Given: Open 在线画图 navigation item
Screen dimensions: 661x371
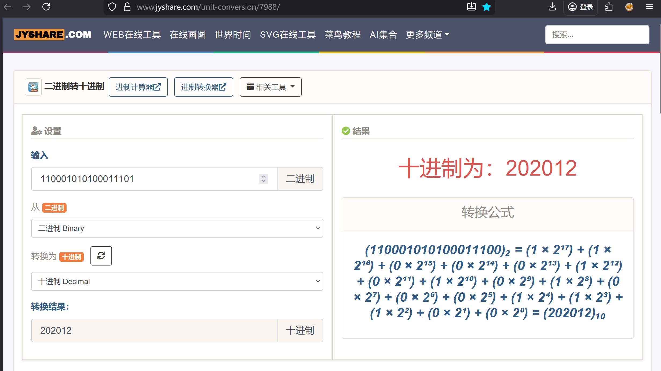Looking at the screenshot, I should click(188, 35).
